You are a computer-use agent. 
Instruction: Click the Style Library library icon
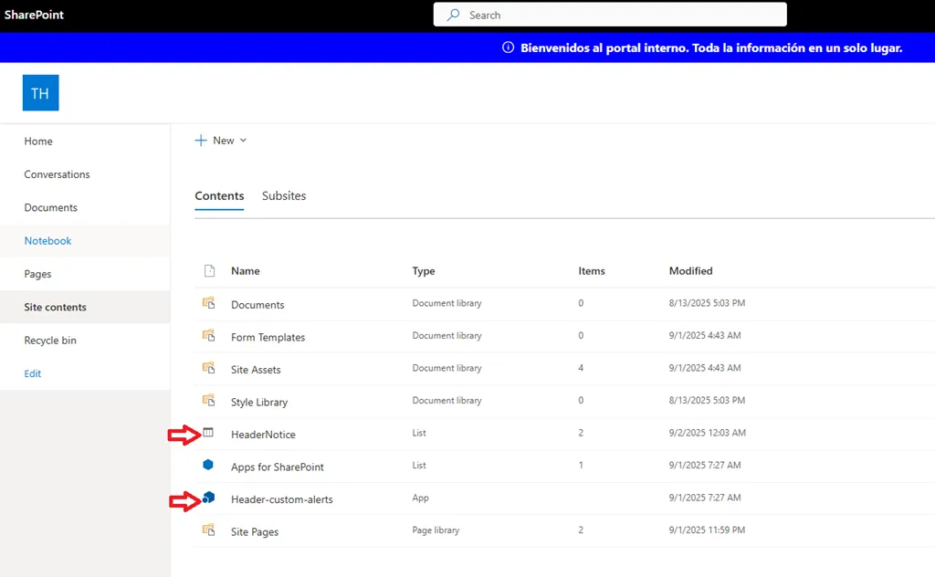(x=208, y=401)
